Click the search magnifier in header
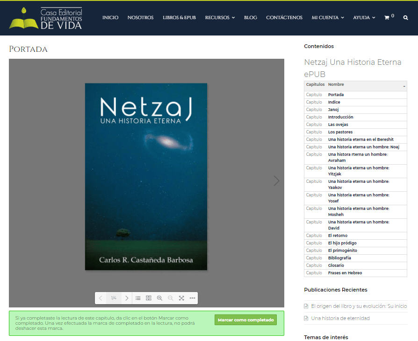The width and height of the screenshot is (418, 341). pos(405,18)
